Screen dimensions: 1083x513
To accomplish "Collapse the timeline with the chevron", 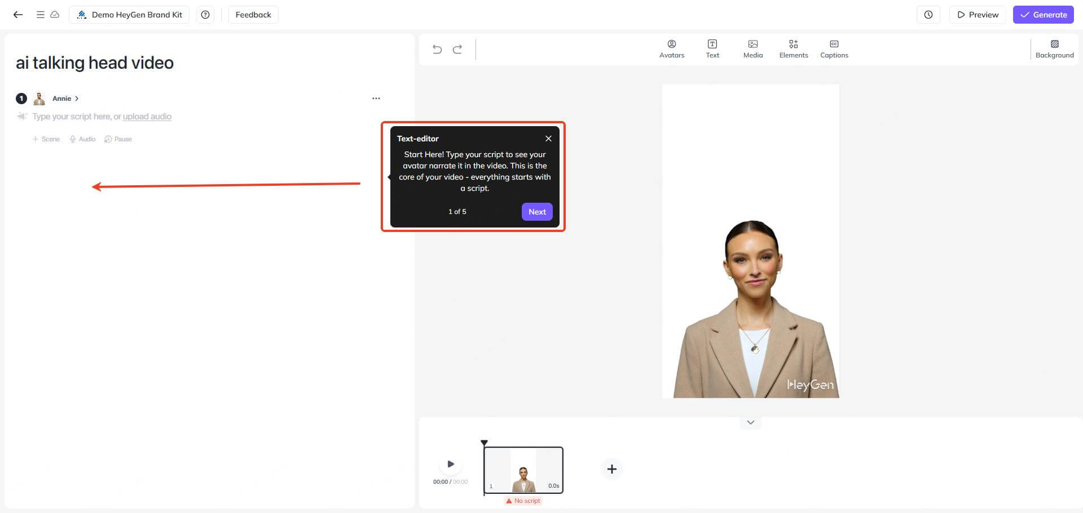I will (751, 422).
